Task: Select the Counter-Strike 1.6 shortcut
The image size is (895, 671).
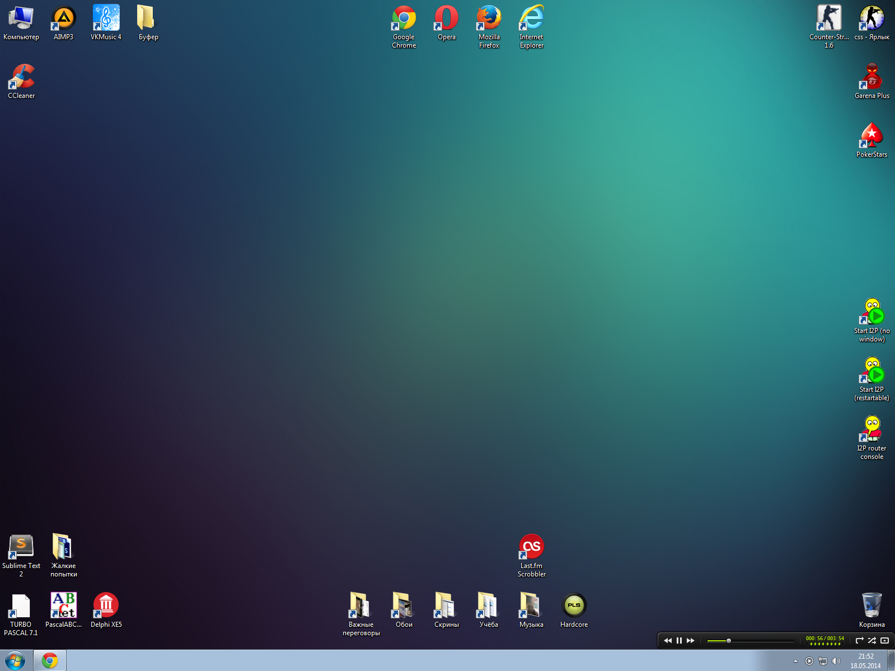Action: pyautogui.click(x=829, y=27)
